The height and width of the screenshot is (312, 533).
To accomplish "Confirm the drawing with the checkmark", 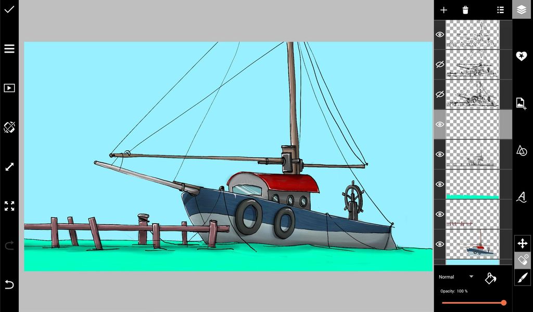I will pyautogui.click(x=9, y=9).
